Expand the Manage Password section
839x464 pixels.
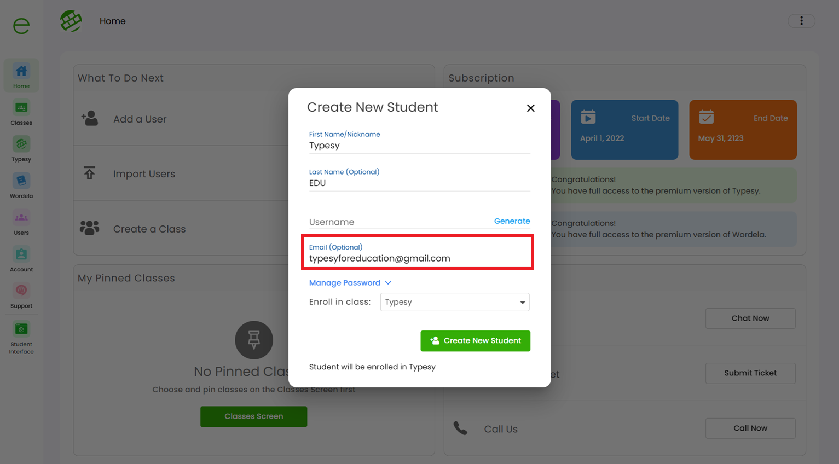coord(350,283)
